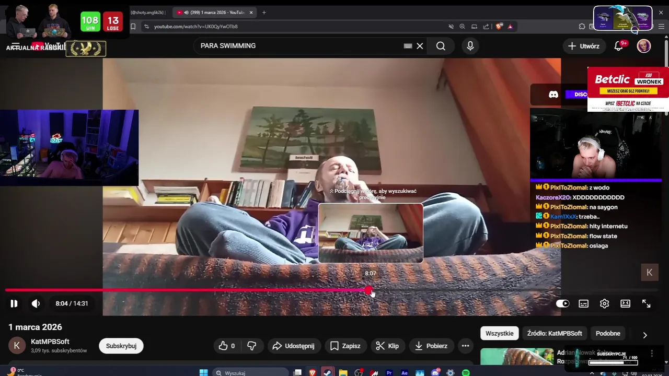Screen dimensions: 669x376
Task: Open Steam from the taskbar
Action: click(328, 373)
